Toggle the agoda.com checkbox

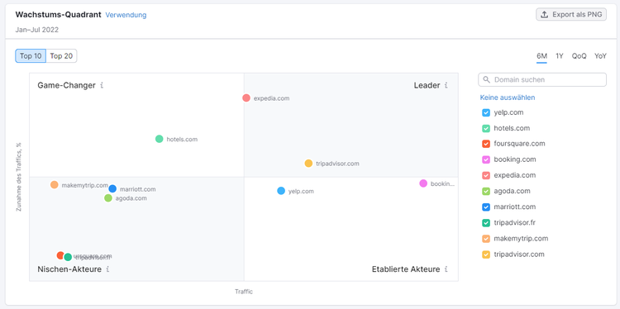point(486,191)
